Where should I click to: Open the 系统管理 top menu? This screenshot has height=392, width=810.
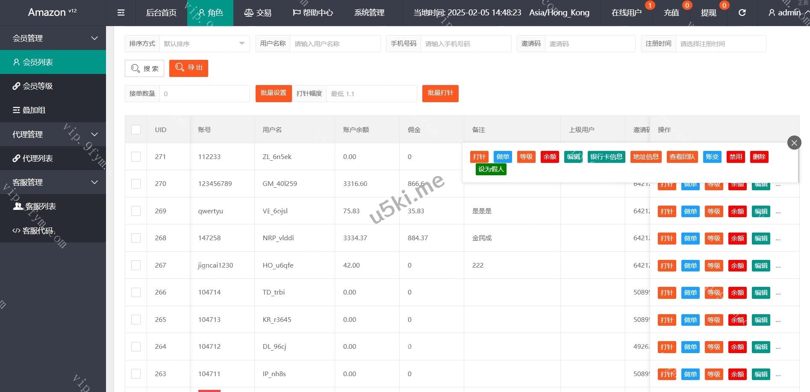369,13
